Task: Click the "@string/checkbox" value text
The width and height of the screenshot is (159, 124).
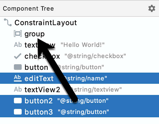Action: tap(95, 56)
